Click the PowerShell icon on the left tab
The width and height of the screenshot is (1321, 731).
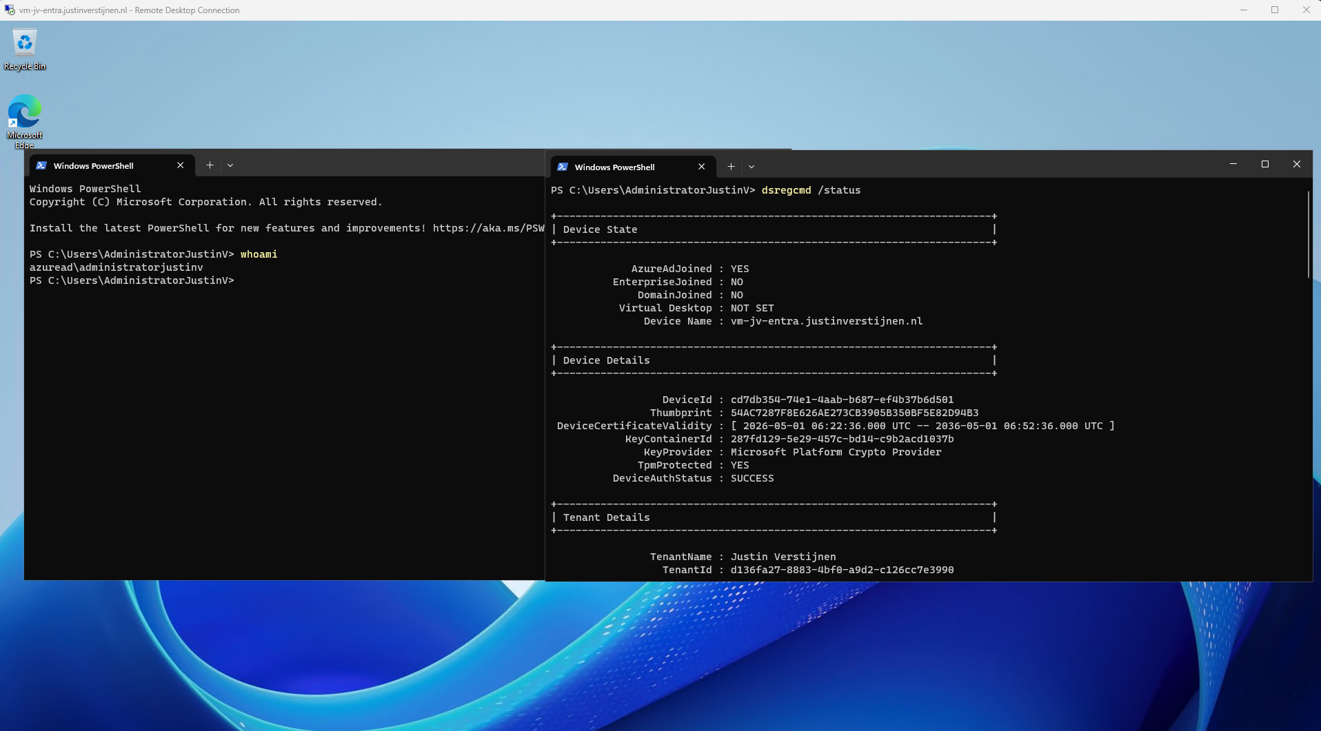41,165
